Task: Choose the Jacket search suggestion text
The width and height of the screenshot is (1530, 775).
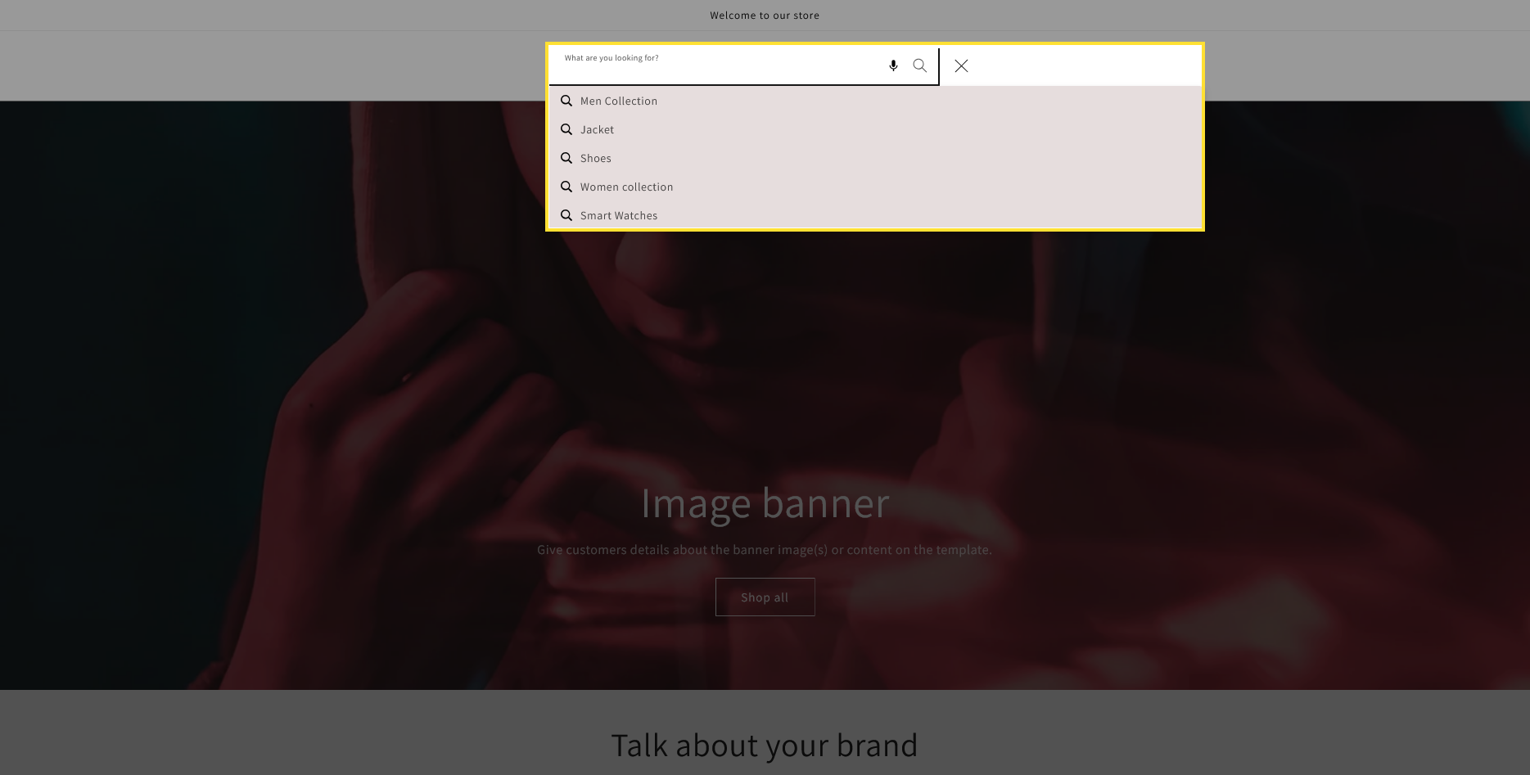Action: pos(597,129)
